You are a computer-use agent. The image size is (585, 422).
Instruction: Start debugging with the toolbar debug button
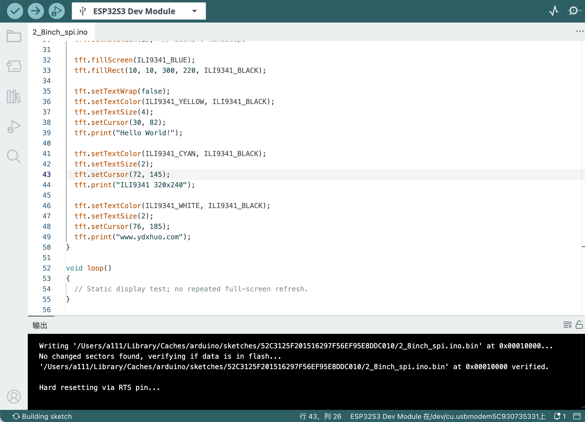click(x=57, y=11)
